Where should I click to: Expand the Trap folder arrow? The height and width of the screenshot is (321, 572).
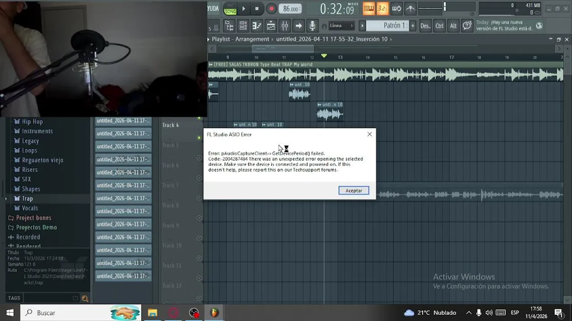click(6, 198)
